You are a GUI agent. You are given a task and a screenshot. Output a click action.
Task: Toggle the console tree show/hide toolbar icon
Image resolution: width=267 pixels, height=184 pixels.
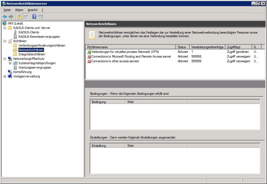coord(26,17)
